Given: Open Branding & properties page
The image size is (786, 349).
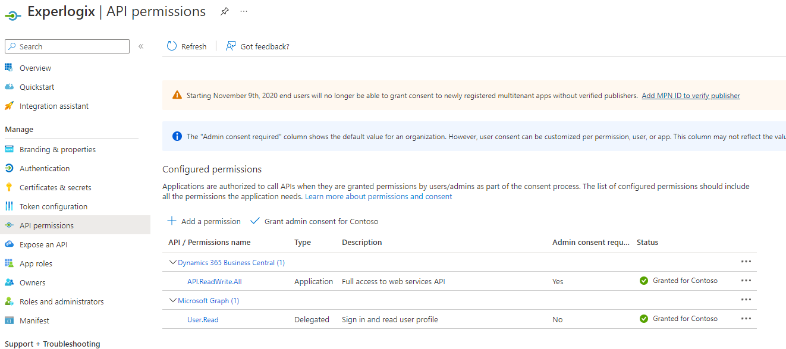Looking at the screenshot, I should pyautogui.click(x=58, y=149).
